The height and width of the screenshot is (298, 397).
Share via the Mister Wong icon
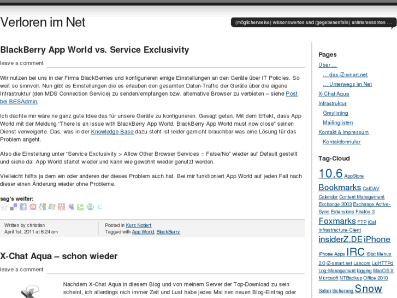(61, 207)
